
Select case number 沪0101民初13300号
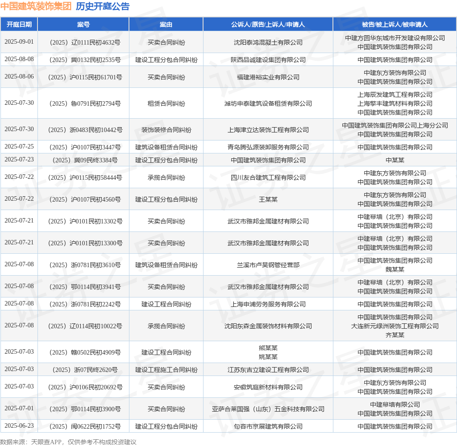pyautogui.click(x=85, y=243)
